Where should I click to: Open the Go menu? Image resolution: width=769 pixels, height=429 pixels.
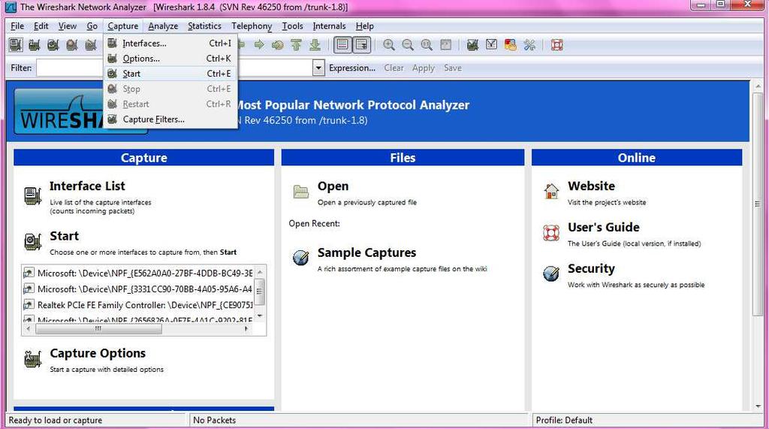click(92, 26)
